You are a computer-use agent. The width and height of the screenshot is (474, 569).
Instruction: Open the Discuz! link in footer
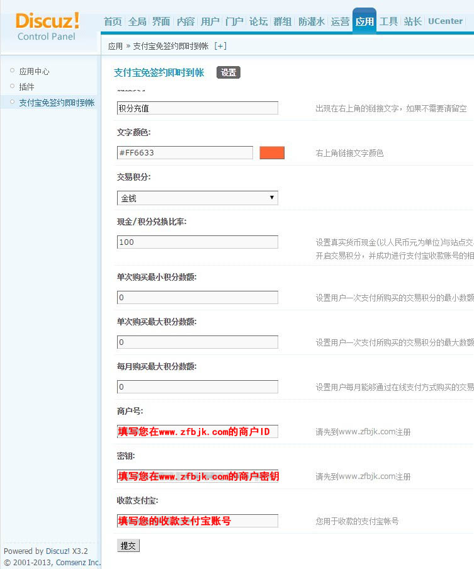coord(58,551)
